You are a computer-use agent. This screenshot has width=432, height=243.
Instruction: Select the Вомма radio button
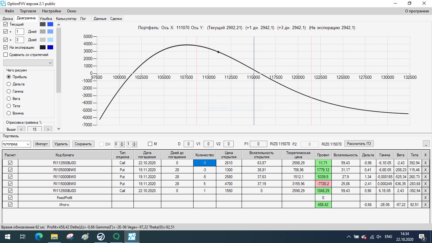pos(9,113)
